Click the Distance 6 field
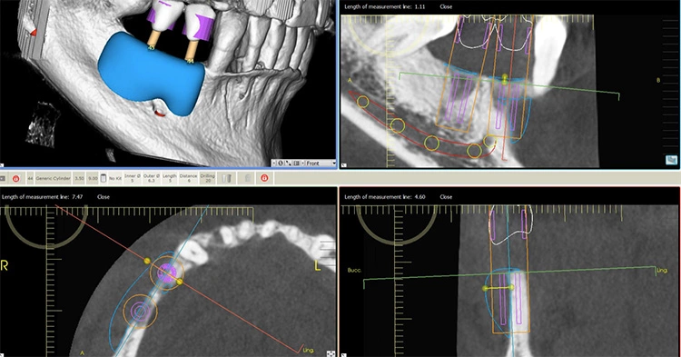This screenshot has width=681, height=357. pos(189,178)
